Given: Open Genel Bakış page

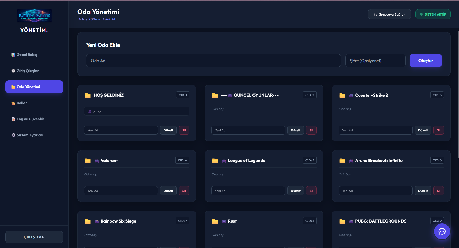Looking at the screenshot, I should click(34, 55).
